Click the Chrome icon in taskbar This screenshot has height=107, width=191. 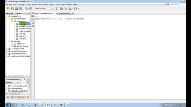coord(23,105)
